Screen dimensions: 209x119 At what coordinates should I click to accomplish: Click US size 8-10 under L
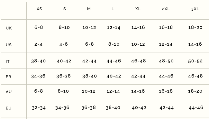(x=114, y=44)
